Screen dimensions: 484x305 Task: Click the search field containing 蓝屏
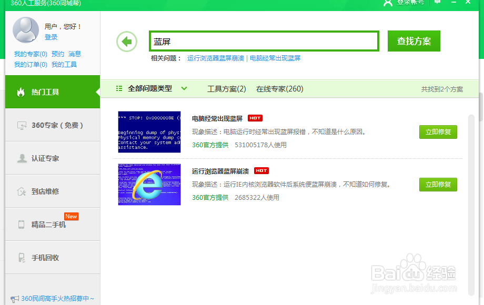pyautogui.click(x=264, y=41)
